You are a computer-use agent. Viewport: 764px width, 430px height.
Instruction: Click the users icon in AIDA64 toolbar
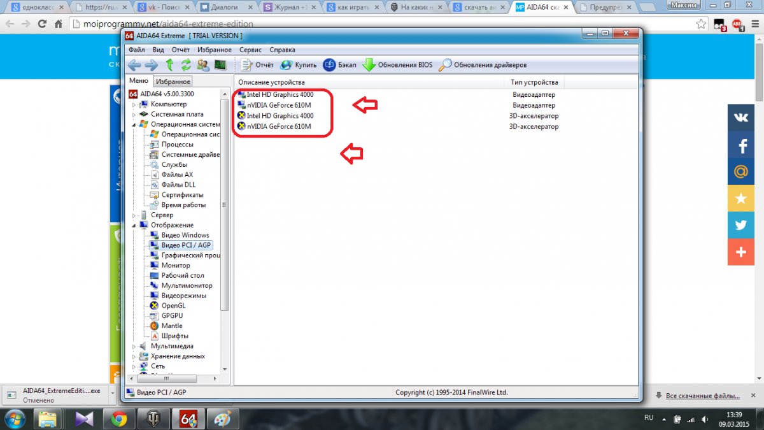(x=203, y=65)
